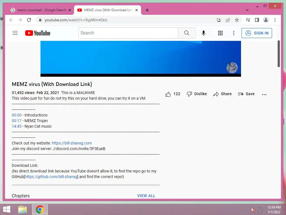The width and height of the screenshot is (286, 215).
Task: View site information via lock icon
Action: [40, 20]
